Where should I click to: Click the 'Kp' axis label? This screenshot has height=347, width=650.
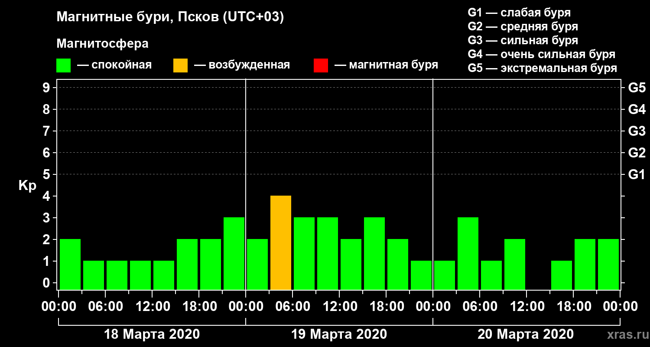pos(28,186)
